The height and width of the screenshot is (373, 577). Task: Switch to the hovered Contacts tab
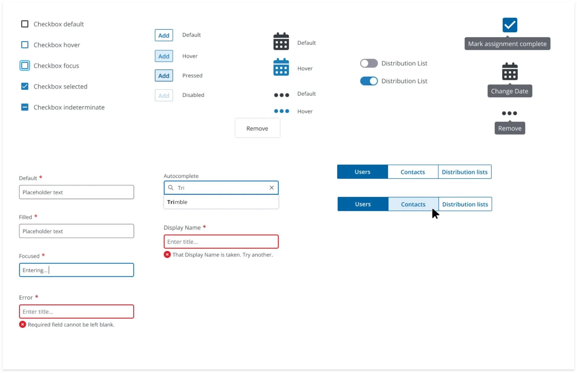413,204
